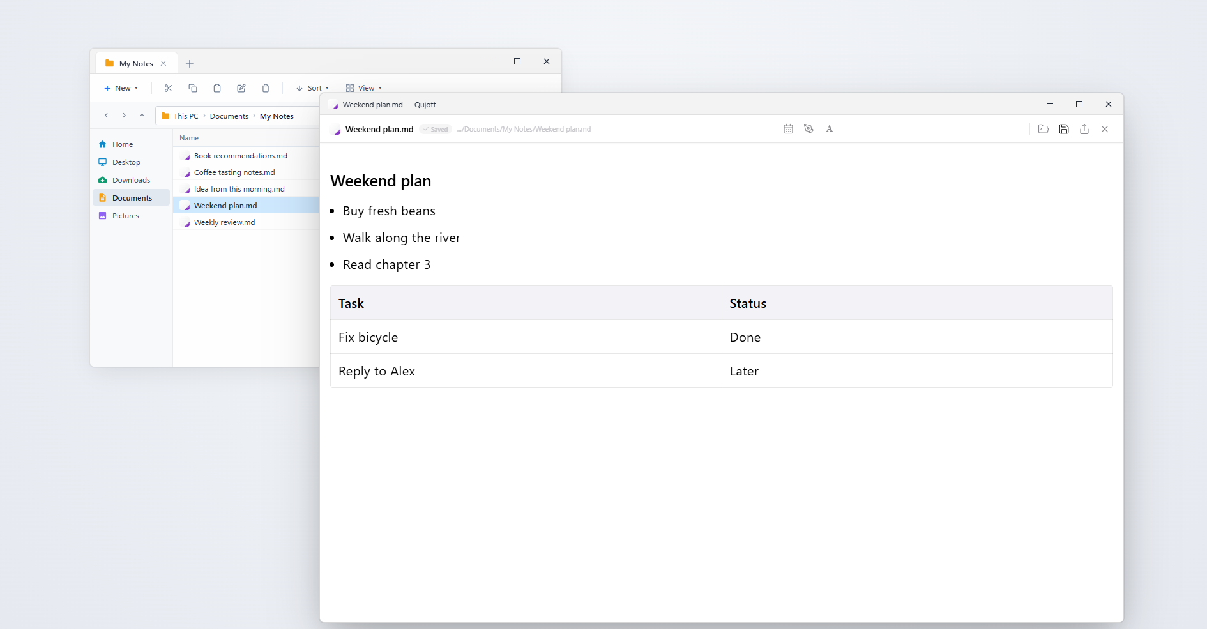Open Downloads in the explorer sidebar
The height and width of the screenshot is (629, 1207).
(x=132, y=180)
